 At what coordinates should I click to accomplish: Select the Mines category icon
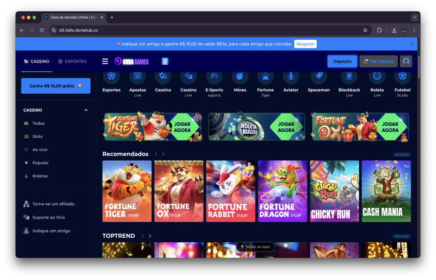240,77
